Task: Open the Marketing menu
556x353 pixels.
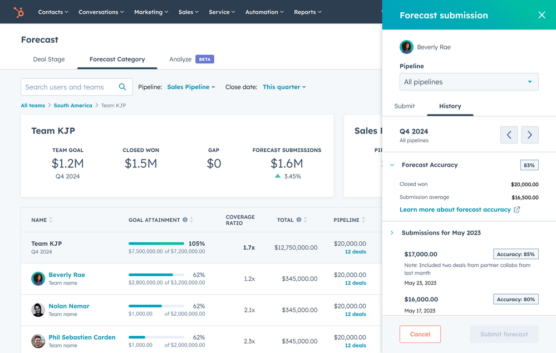Action: point(151,12)
